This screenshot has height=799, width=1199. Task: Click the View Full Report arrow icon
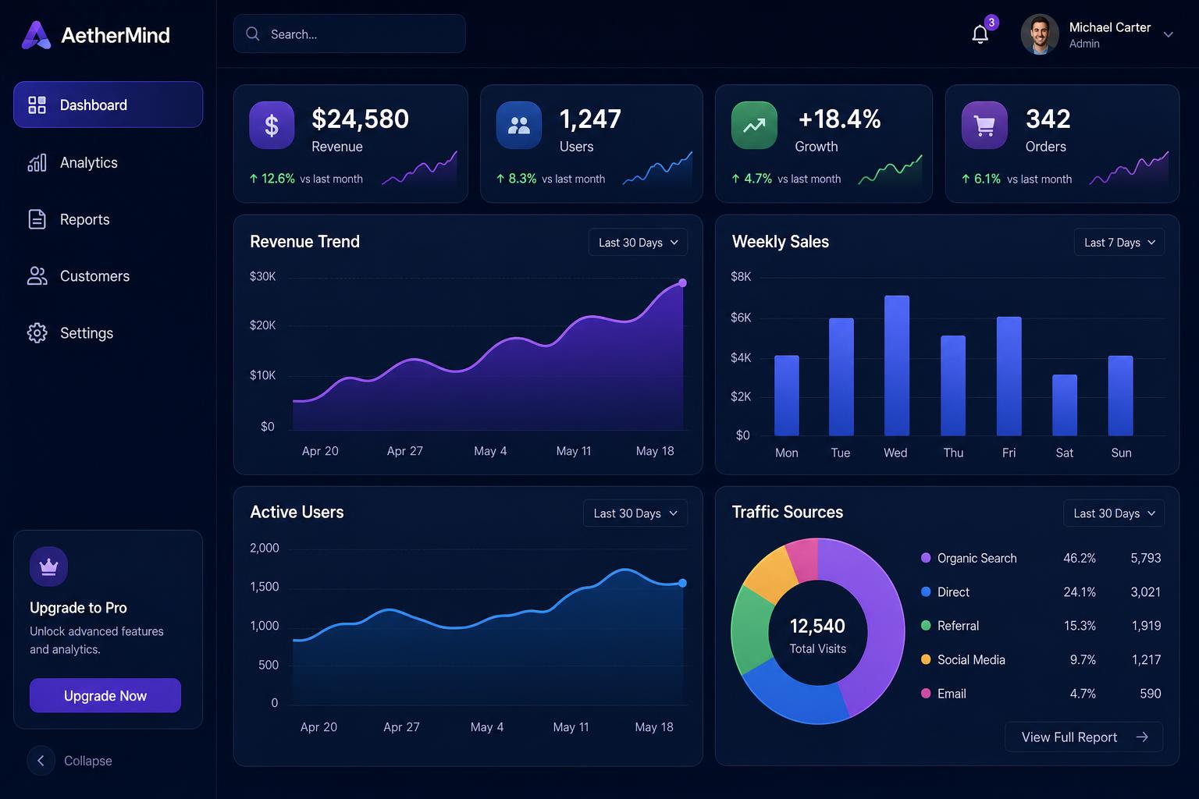1142,737
